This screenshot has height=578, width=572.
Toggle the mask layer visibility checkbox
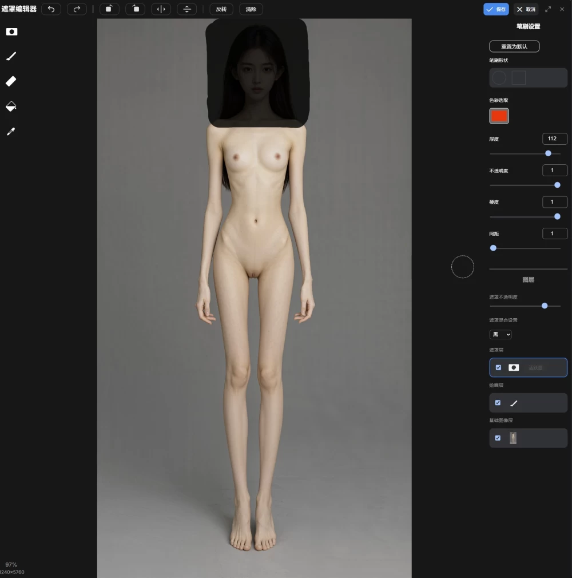point(498,367)
